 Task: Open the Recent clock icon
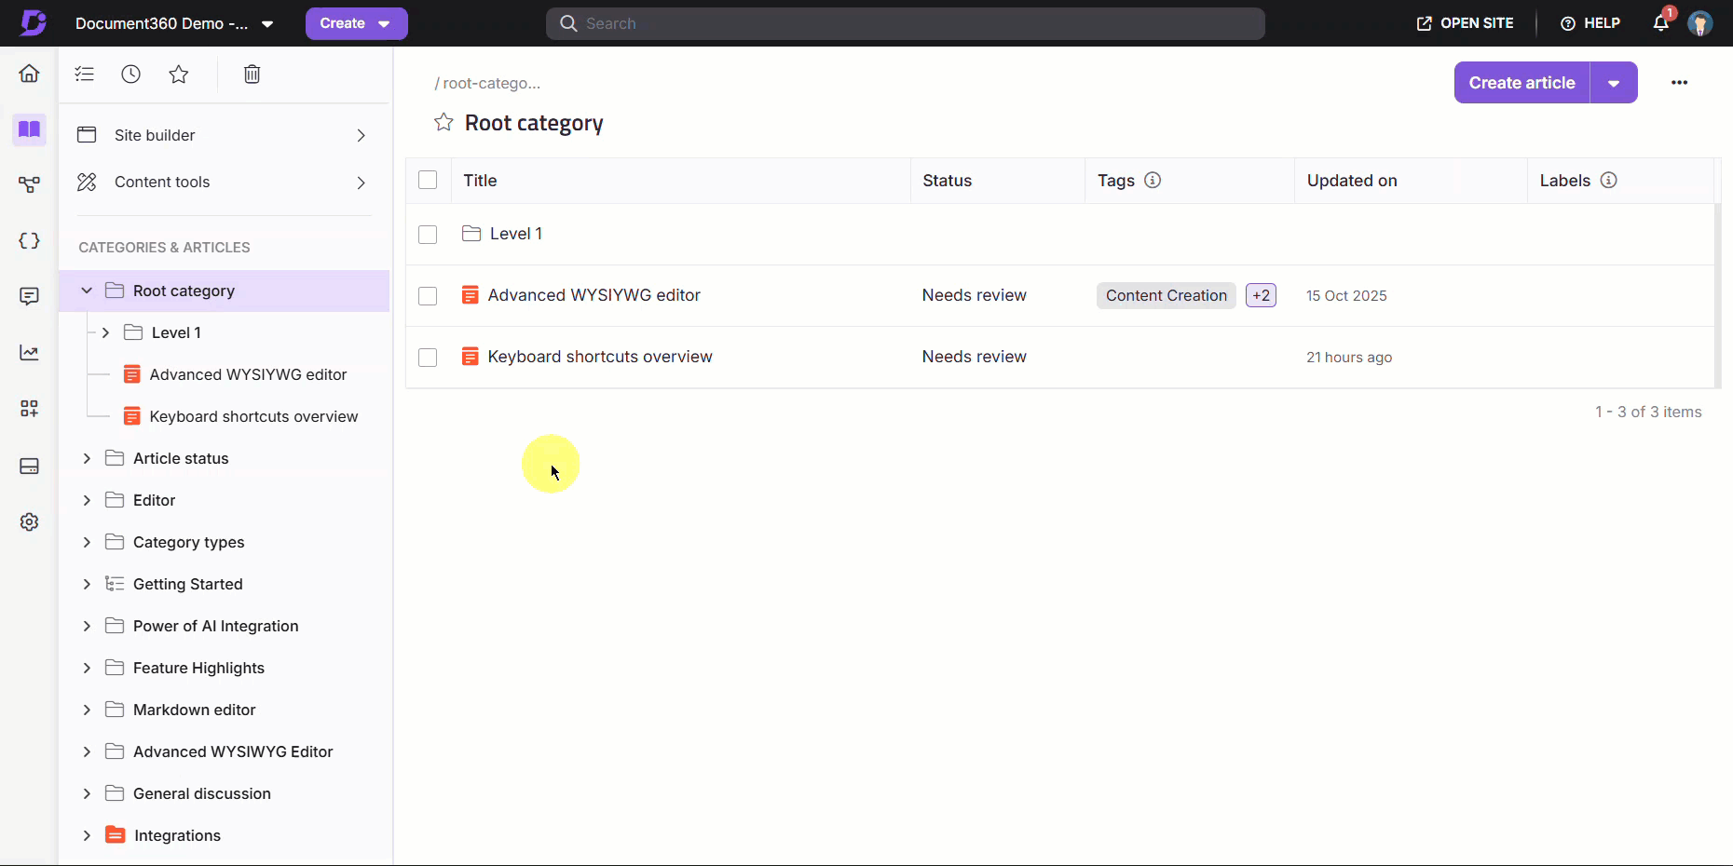pos(131,74)
